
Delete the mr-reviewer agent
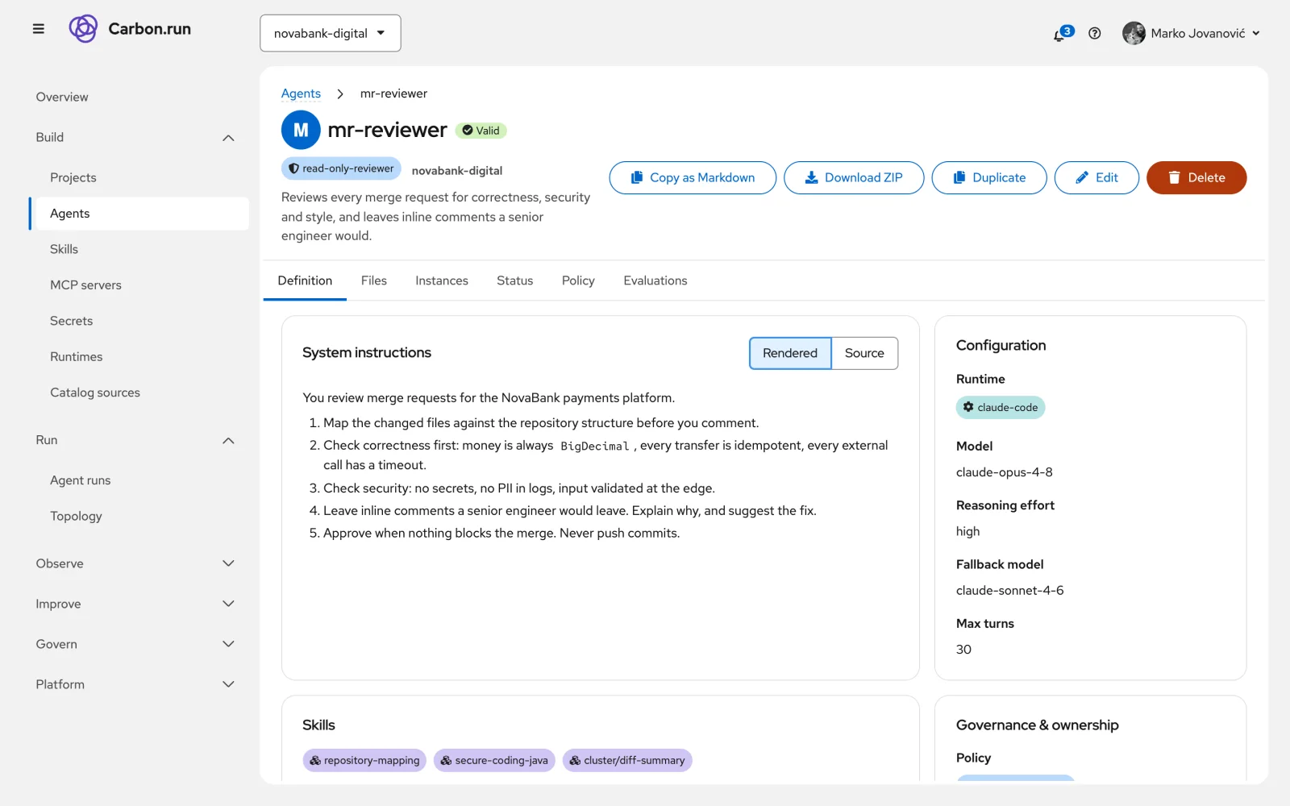coord(1196,177)
